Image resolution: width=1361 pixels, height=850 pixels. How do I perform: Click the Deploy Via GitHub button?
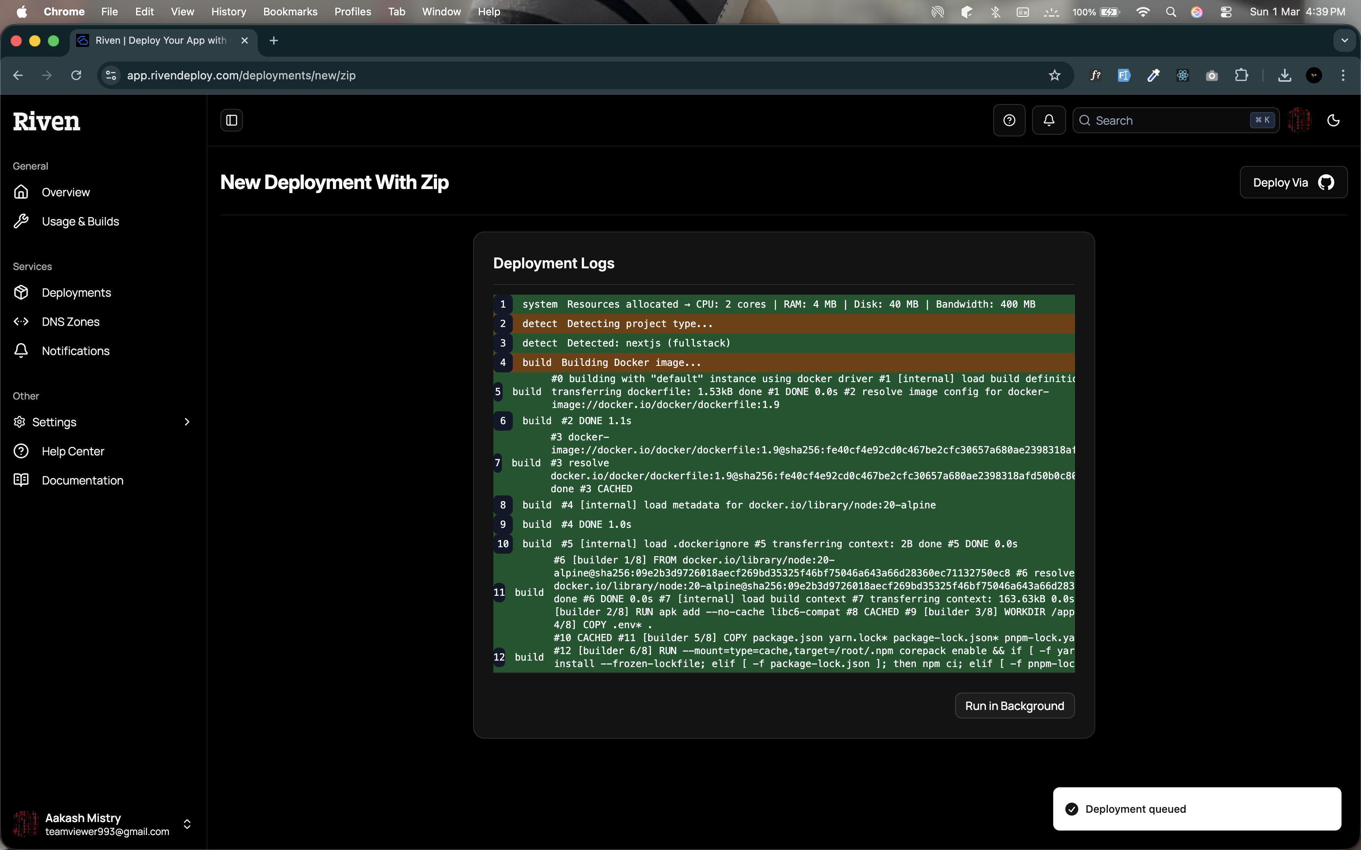click(1293, 183)
